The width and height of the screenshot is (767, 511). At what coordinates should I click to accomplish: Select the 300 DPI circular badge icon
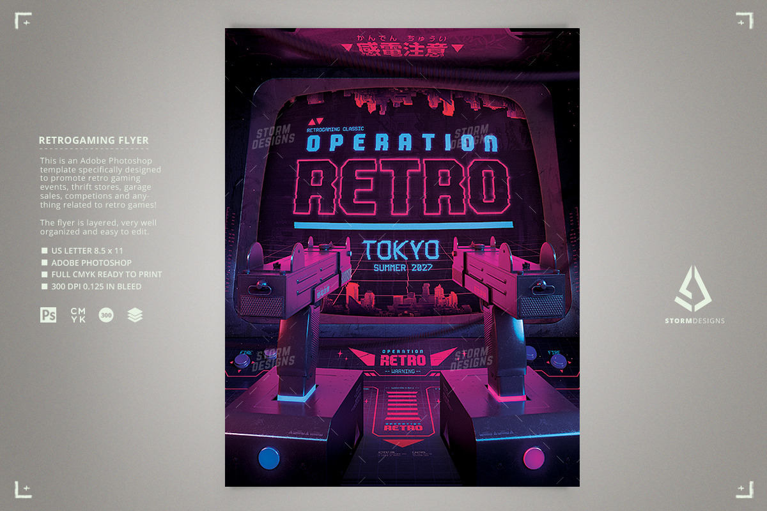(x=105, y=314)
